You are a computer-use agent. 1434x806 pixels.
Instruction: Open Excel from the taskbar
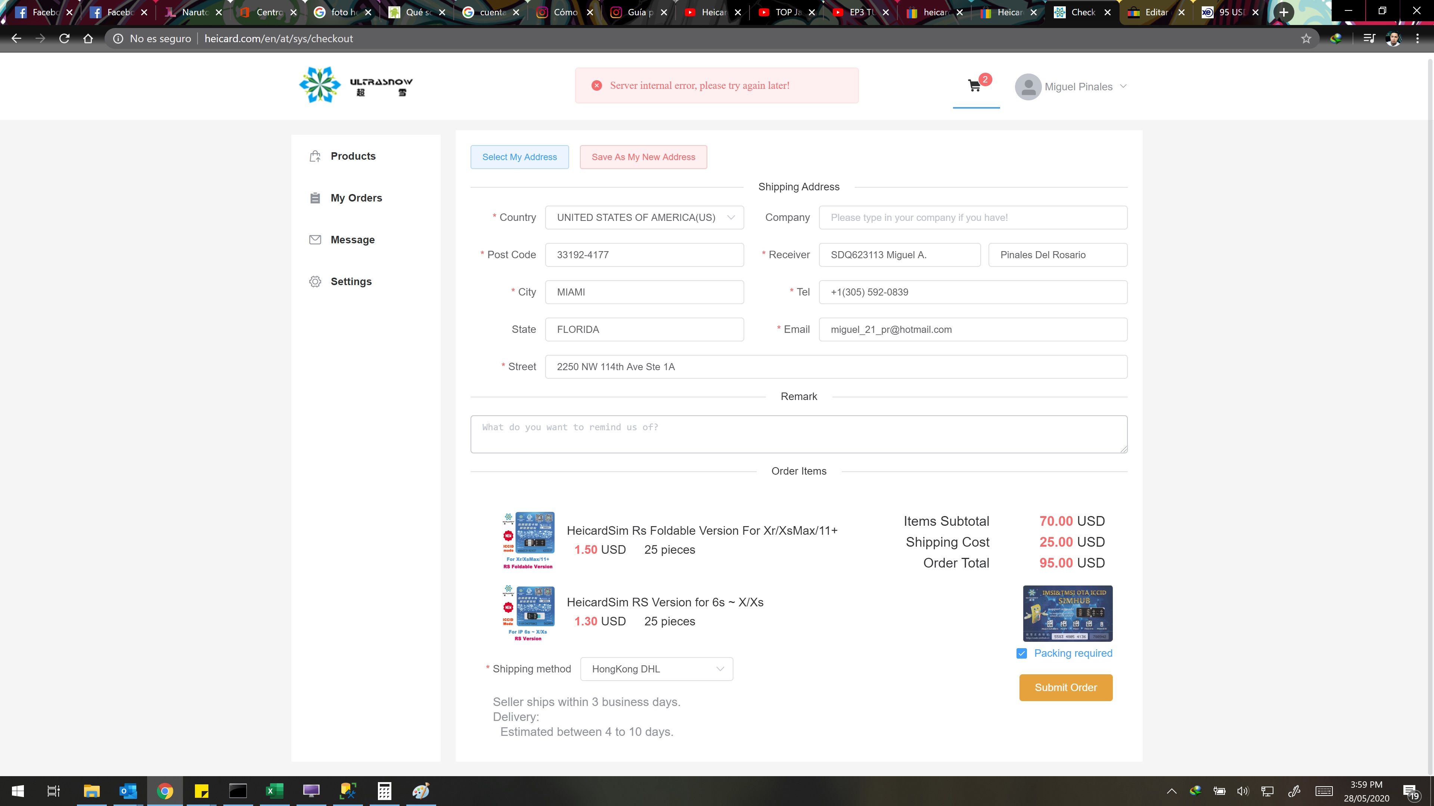coord(274,790)
